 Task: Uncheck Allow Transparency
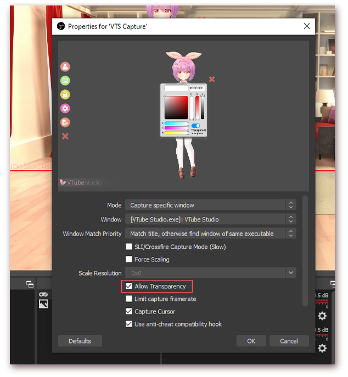click(x=128, y=286)
